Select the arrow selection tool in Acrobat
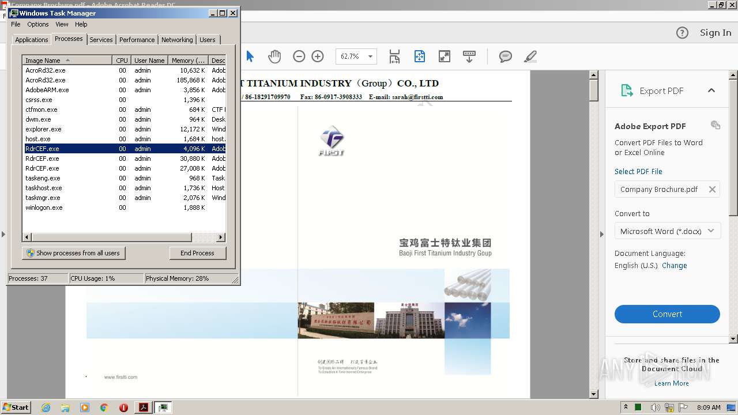738x415 pixels. coord(250,56)
